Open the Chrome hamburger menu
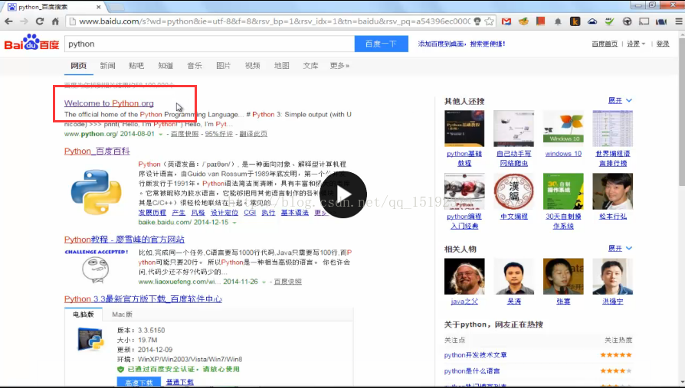 coord(678,21)
